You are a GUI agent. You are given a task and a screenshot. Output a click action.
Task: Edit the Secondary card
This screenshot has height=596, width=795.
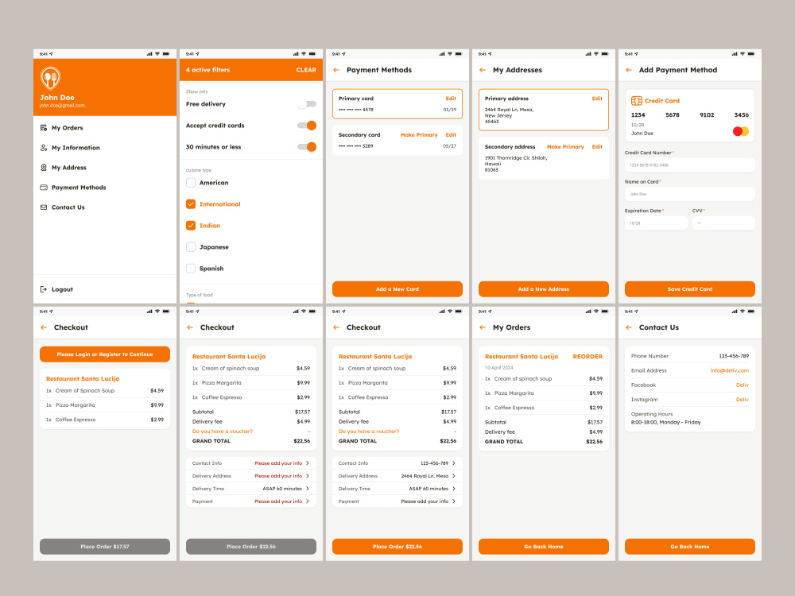point(451,135)
